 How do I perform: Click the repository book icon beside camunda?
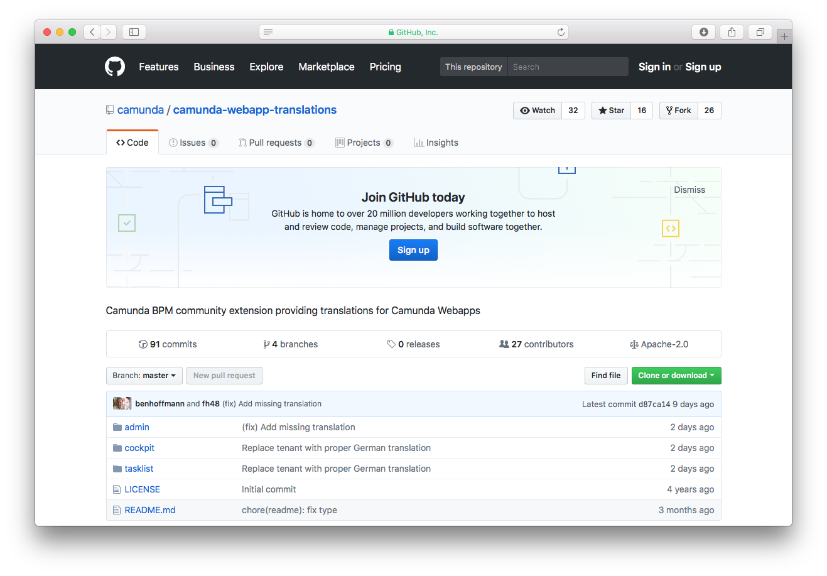point(110,110)
